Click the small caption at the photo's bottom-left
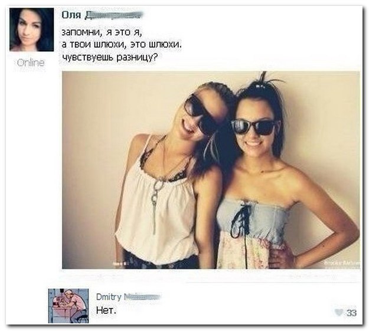The image size is (369, 331). 120,264
